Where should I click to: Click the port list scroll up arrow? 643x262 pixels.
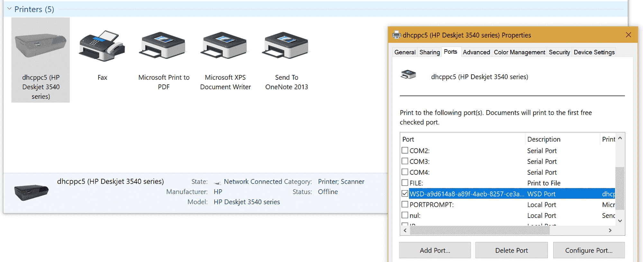pyautogui.click(x=620, y=138)
